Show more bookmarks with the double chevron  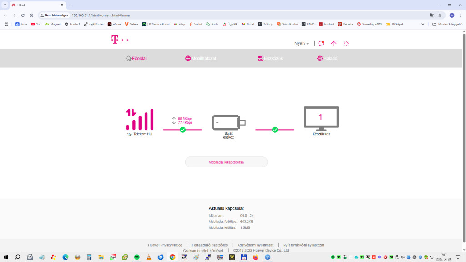(x=423, y=25)
